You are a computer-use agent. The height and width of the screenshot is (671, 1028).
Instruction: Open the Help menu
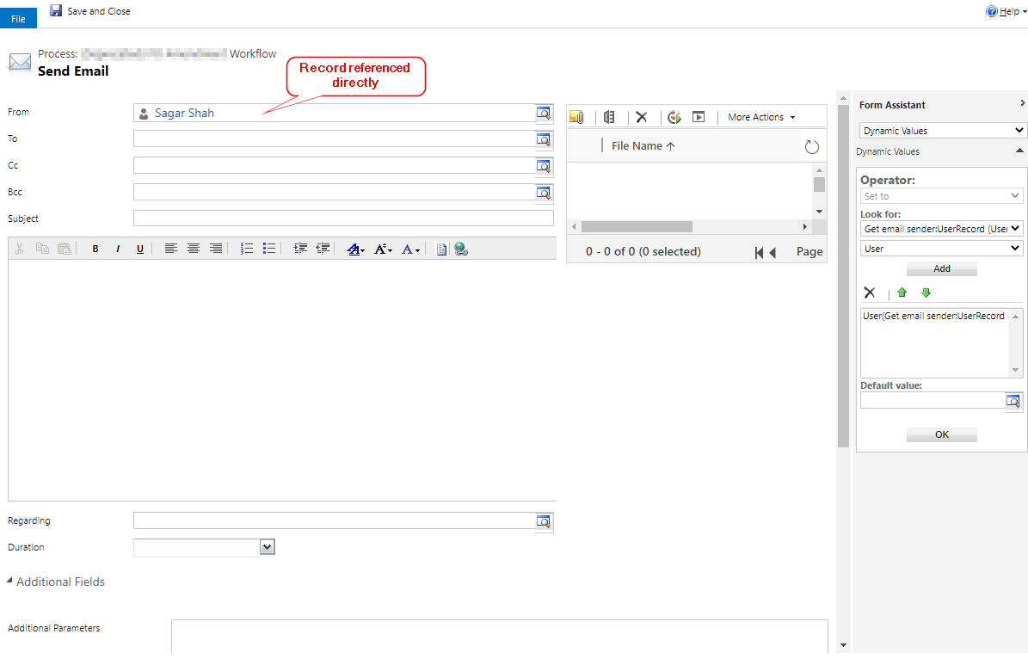(1006, 12)
